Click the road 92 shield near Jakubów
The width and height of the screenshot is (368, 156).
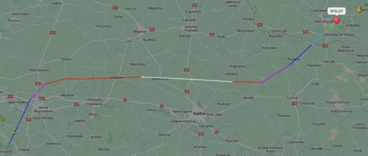(77, 104)
